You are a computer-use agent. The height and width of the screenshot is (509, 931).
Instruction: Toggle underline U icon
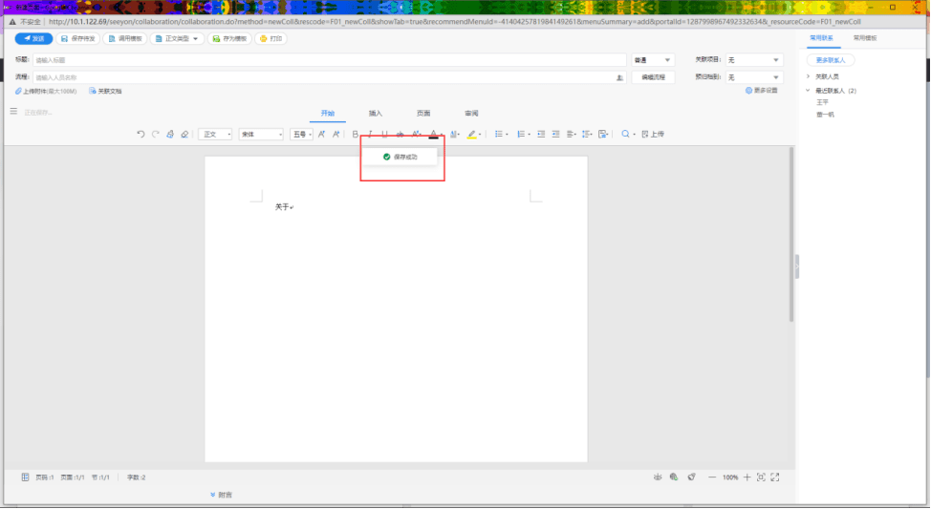(x=385, y=134)
